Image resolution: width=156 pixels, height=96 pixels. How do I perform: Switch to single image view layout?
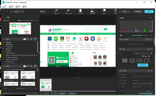pyautogui.click(x=16, y=12)
